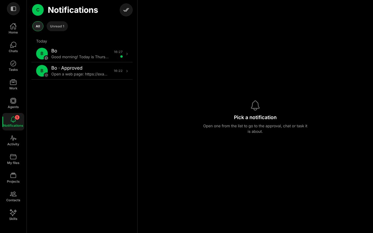This screenshot has height=233, width=373.
Task: Click the Pick a notification heading
Action: 255,117
